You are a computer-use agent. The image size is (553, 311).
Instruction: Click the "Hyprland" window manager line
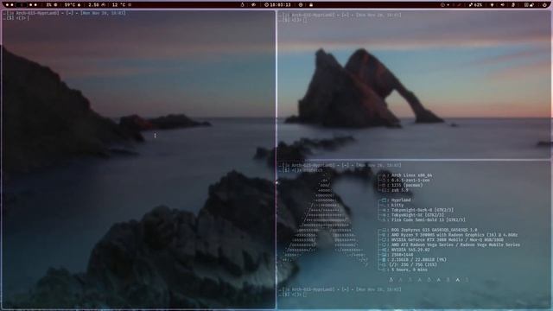(x=401, y=200)
